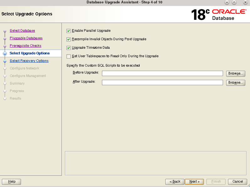Viewport: 250px width, 187px height.
Task: Cancel the upgrade assistant
Action: coord(237,182)
